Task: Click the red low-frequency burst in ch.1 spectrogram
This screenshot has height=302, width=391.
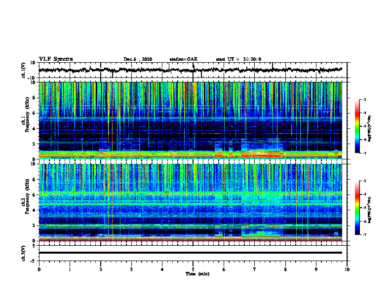Action: 262,154
